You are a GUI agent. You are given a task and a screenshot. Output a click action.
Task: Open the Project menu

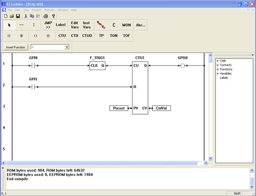click(x=36, y=10)
